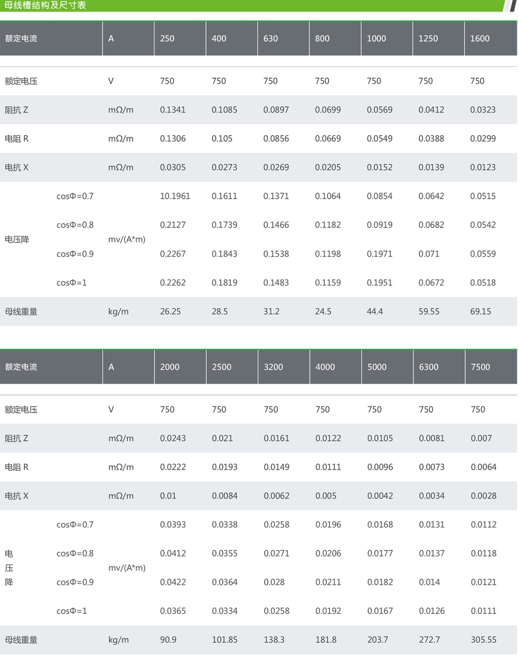Viewport: 519px width, 657px height.
Task: Click the 1600 column header cell
Action: 480,39
